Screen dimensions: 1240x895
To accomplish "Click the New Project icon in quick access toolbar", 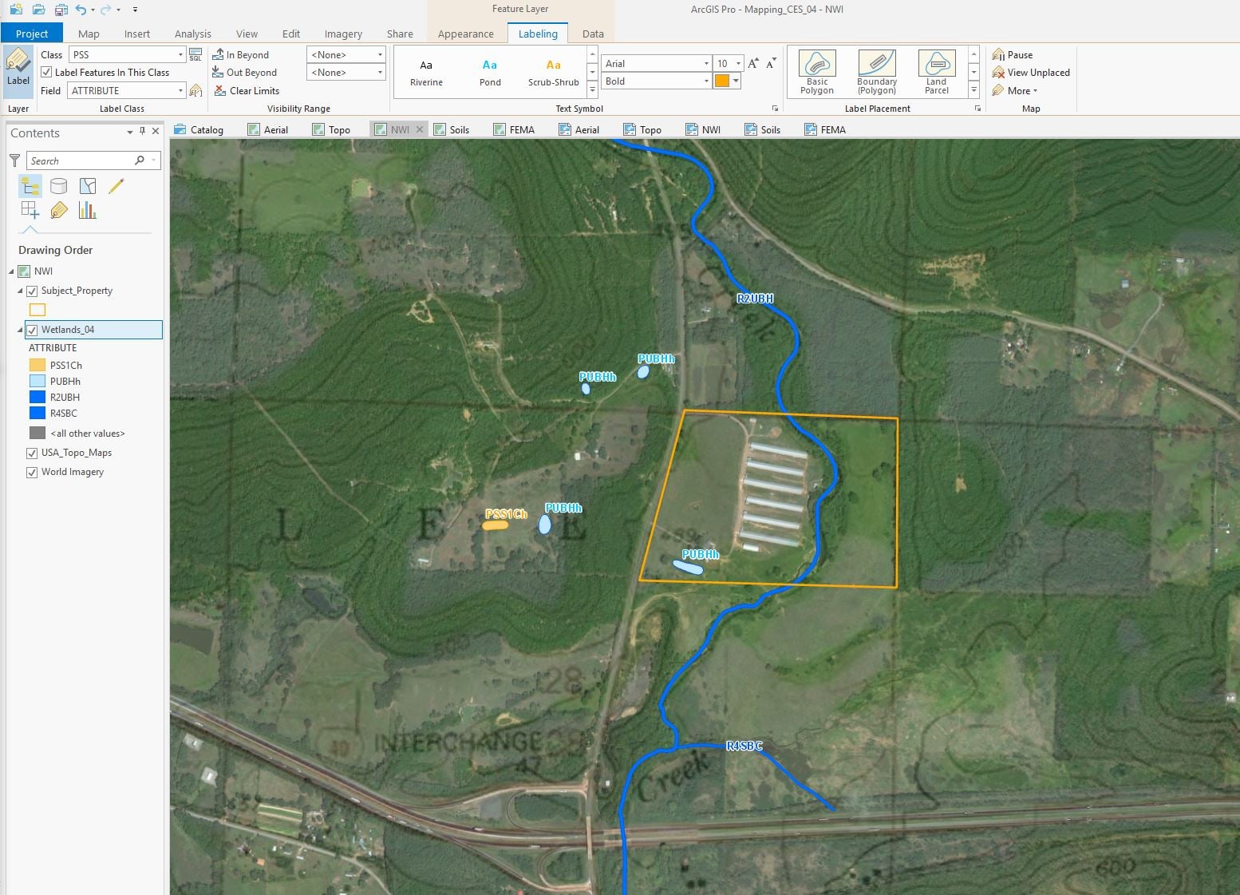I will (x=16, y=10).
